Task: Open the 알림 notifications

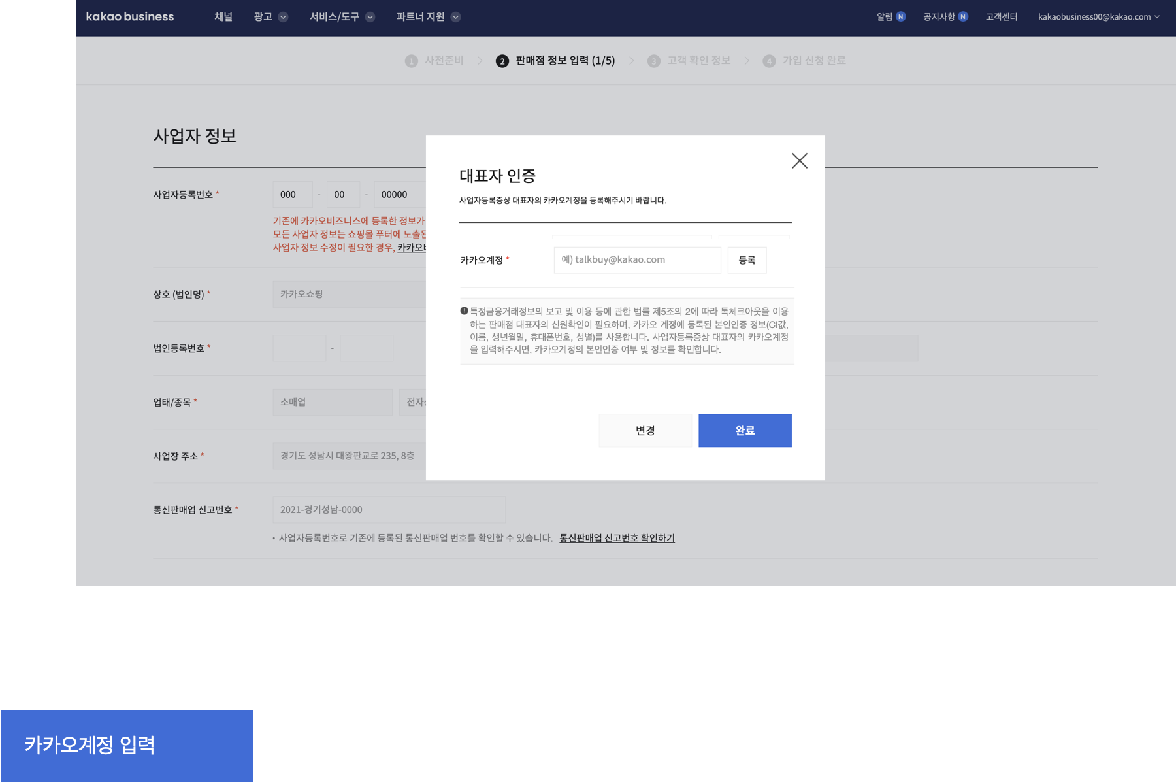Action: point(890,17)
